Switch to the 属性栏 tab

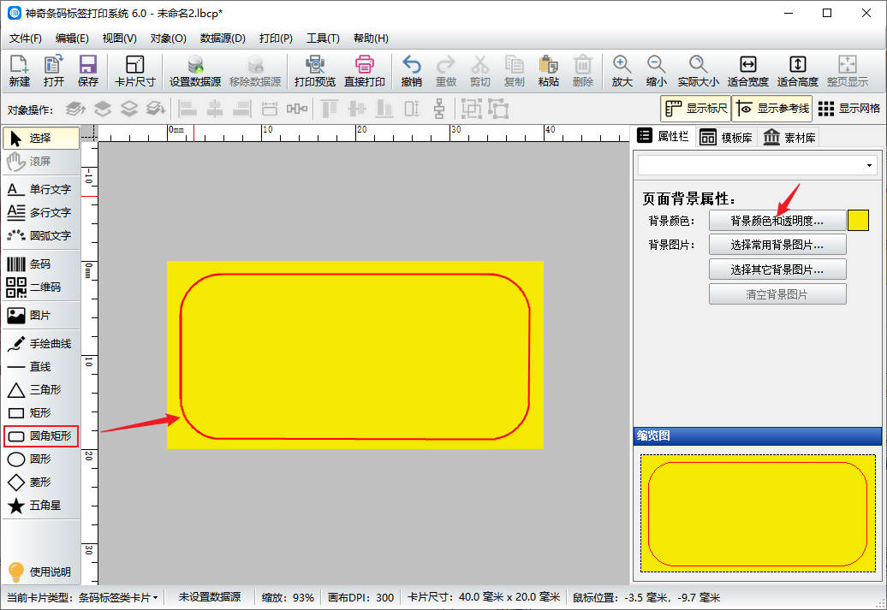(x=663, y=136)
